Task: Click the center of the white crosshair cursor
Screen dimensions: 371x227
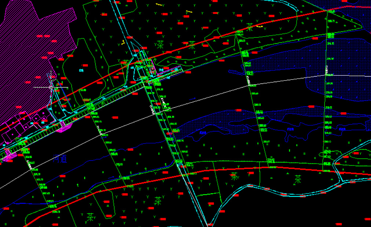Action: (x=51, y=87)
